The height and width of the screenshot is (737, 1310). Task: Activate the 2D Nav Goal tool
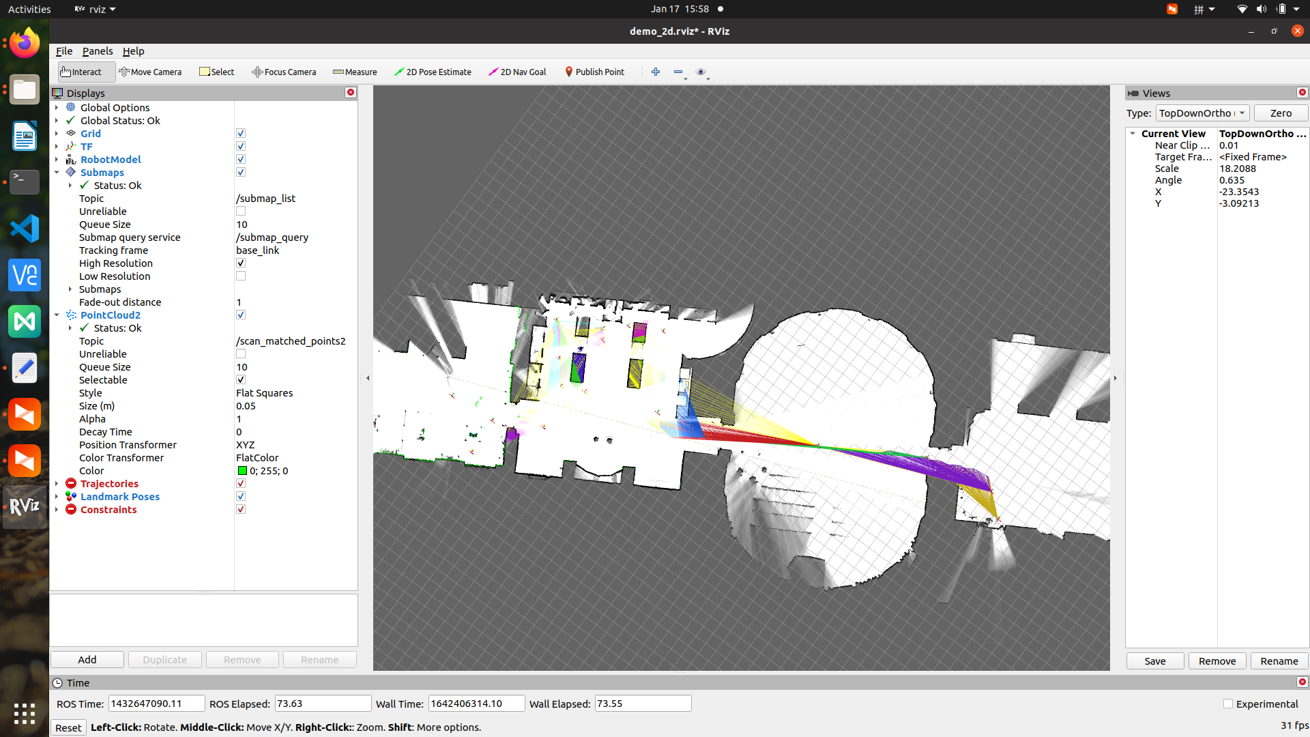(516, 72)
